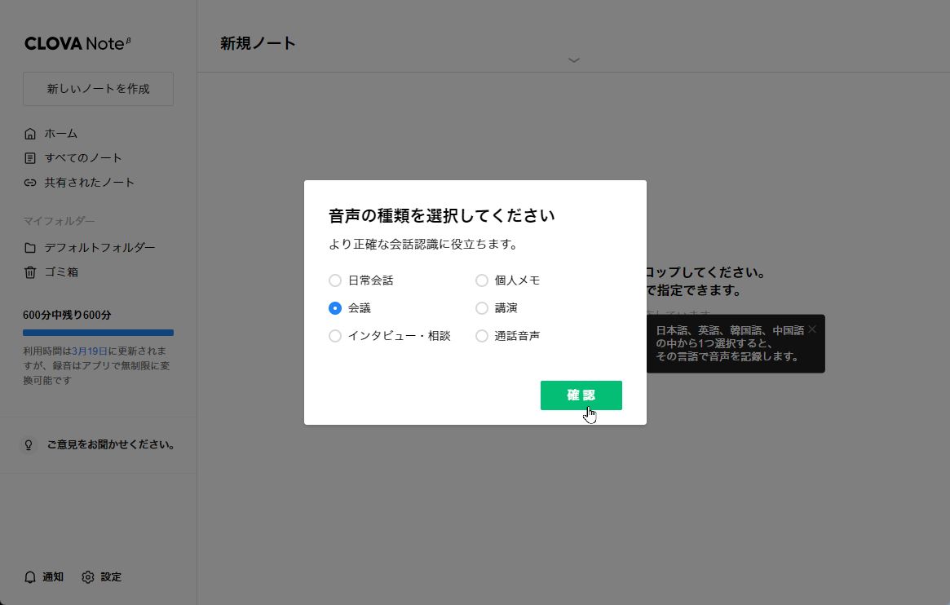Click the default folder icon
The height and width of the screenshot is (605, 950).
tap(30, 248)
